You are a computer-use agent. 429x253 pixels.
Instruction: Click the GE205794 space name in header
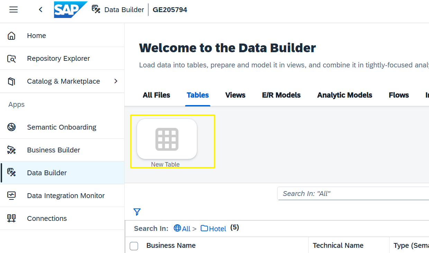(x=170, y=10)
